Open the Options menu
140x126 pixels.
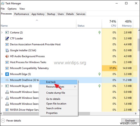click(x=12, y=9)
